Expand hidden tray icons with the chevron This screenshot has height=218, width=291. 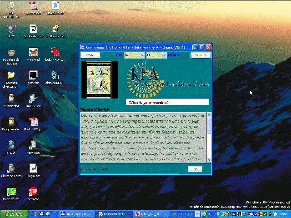(218, 214)
